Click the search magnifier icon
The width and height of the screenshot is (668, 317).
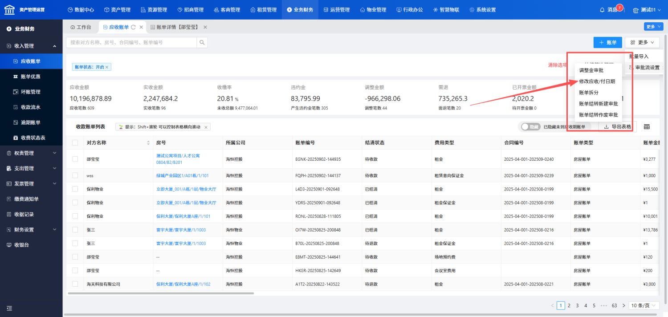coord(202,42)
